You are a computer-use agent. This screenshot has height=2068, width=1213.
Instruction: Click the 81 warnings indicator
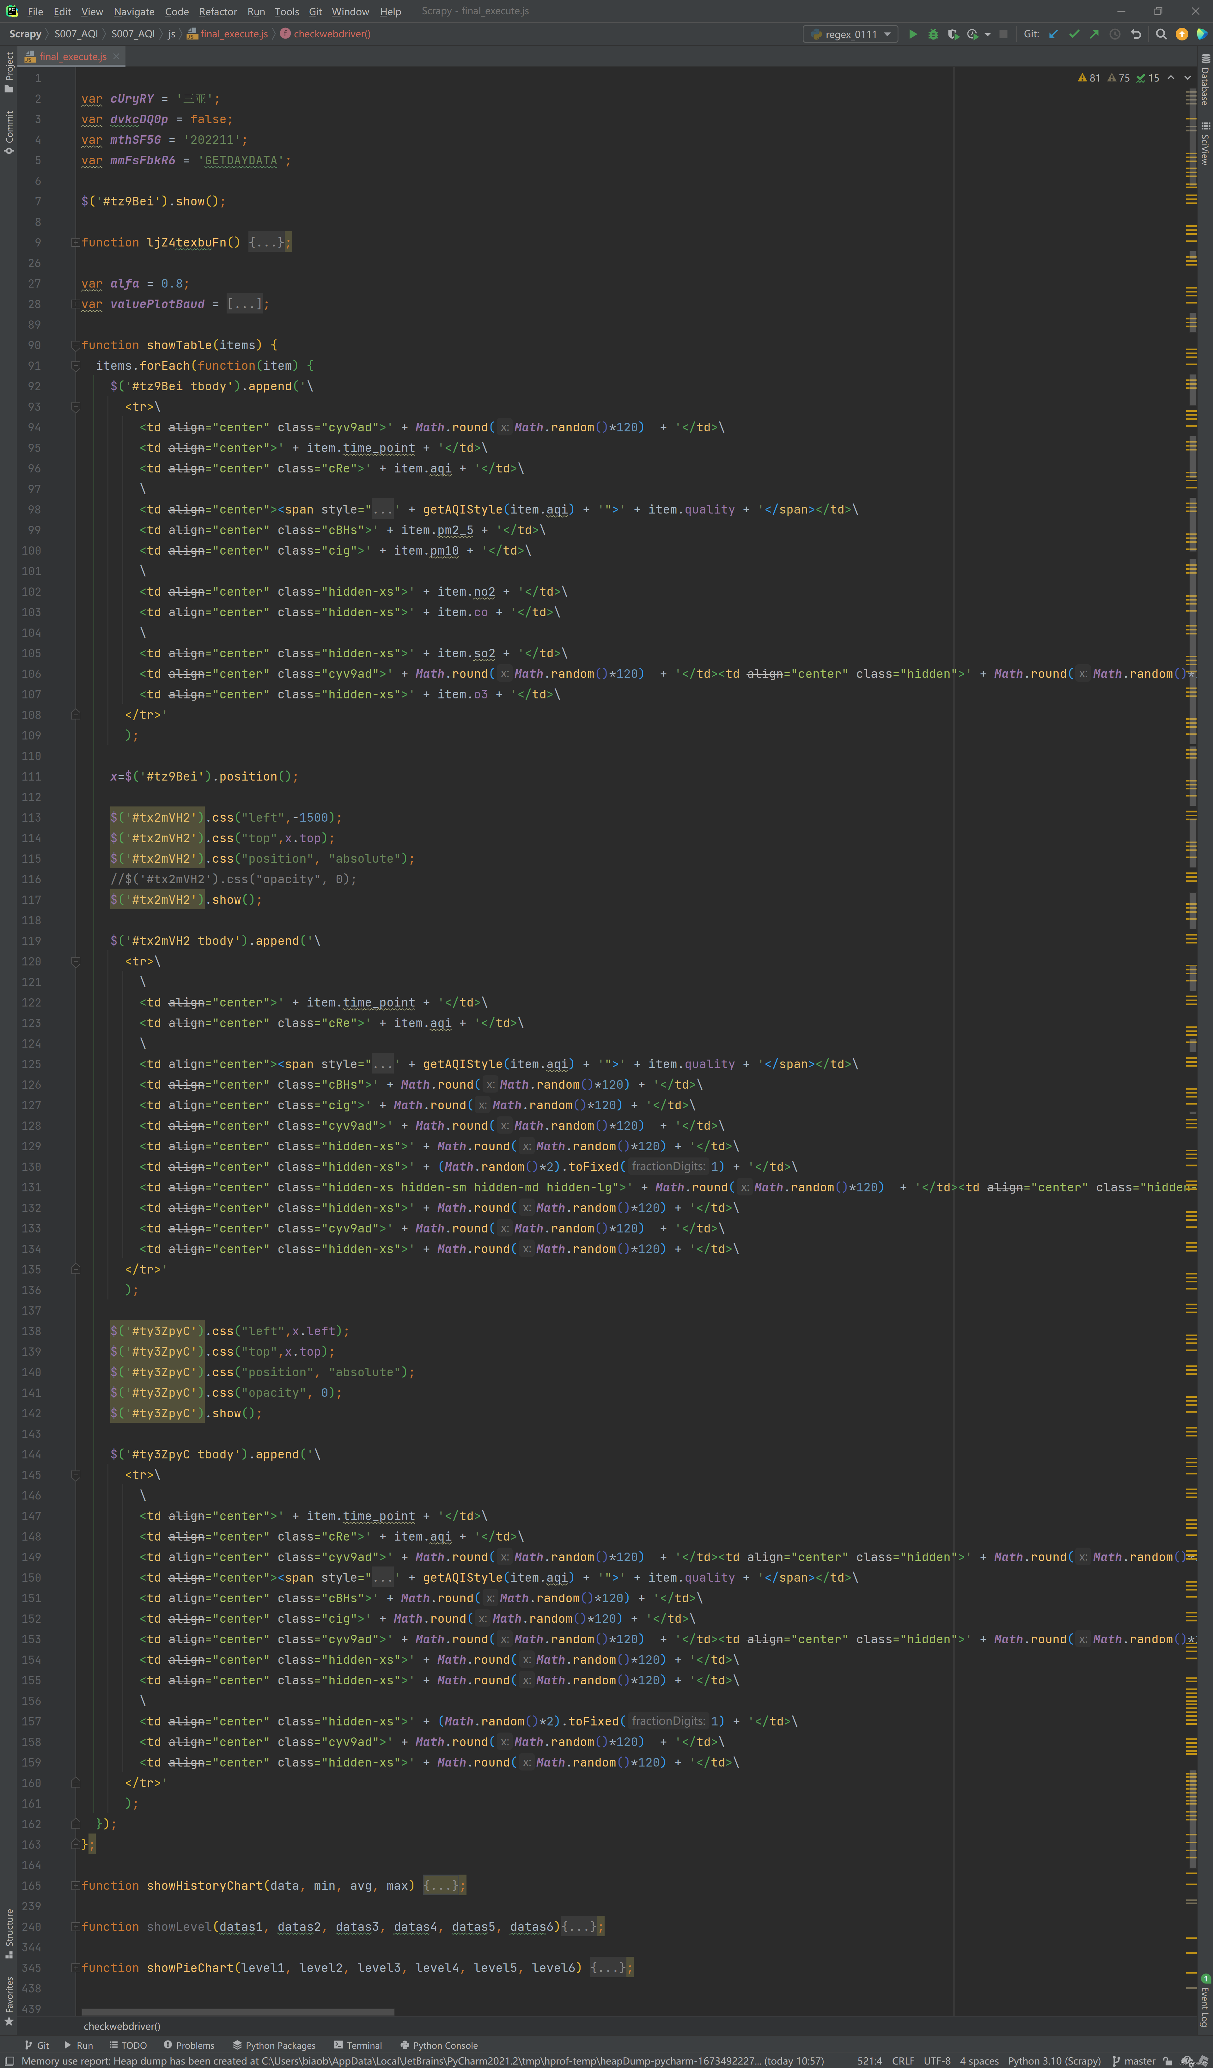click(x=1089, y=78)
